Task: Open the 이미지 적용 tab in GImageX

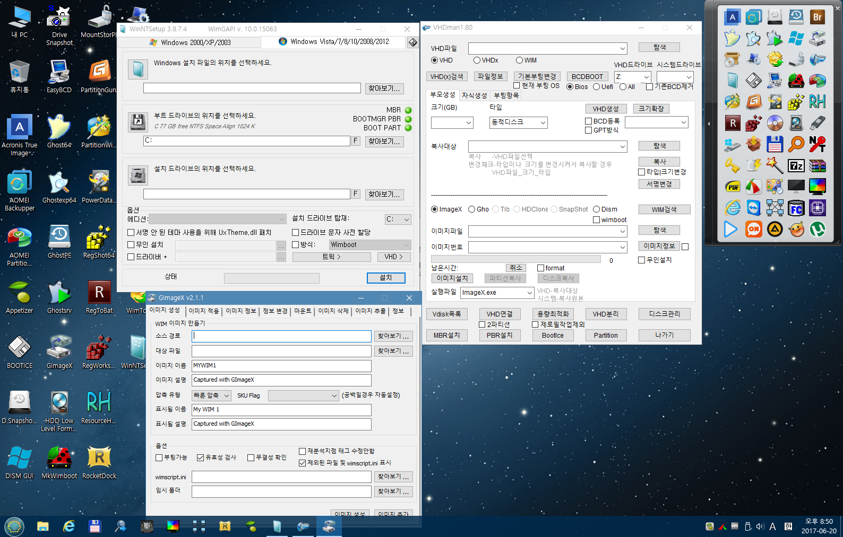Action: coord(204,311)
